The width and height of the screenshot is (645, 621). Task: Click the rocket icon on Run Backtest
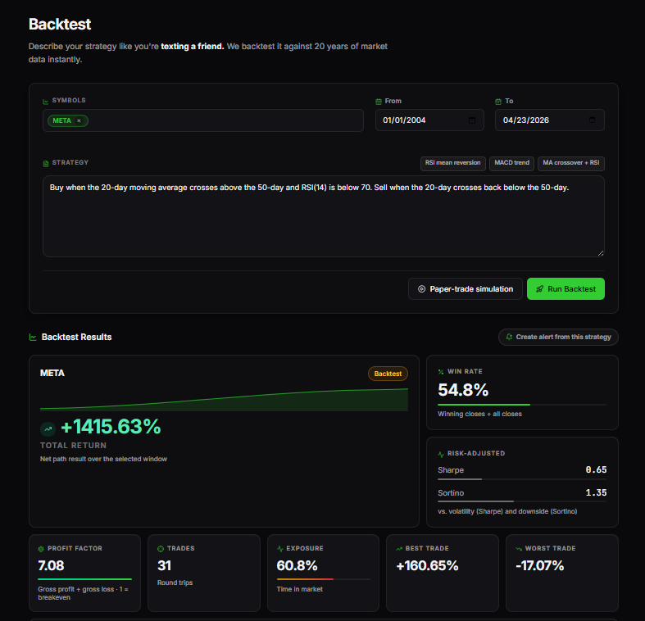point(540,288)
